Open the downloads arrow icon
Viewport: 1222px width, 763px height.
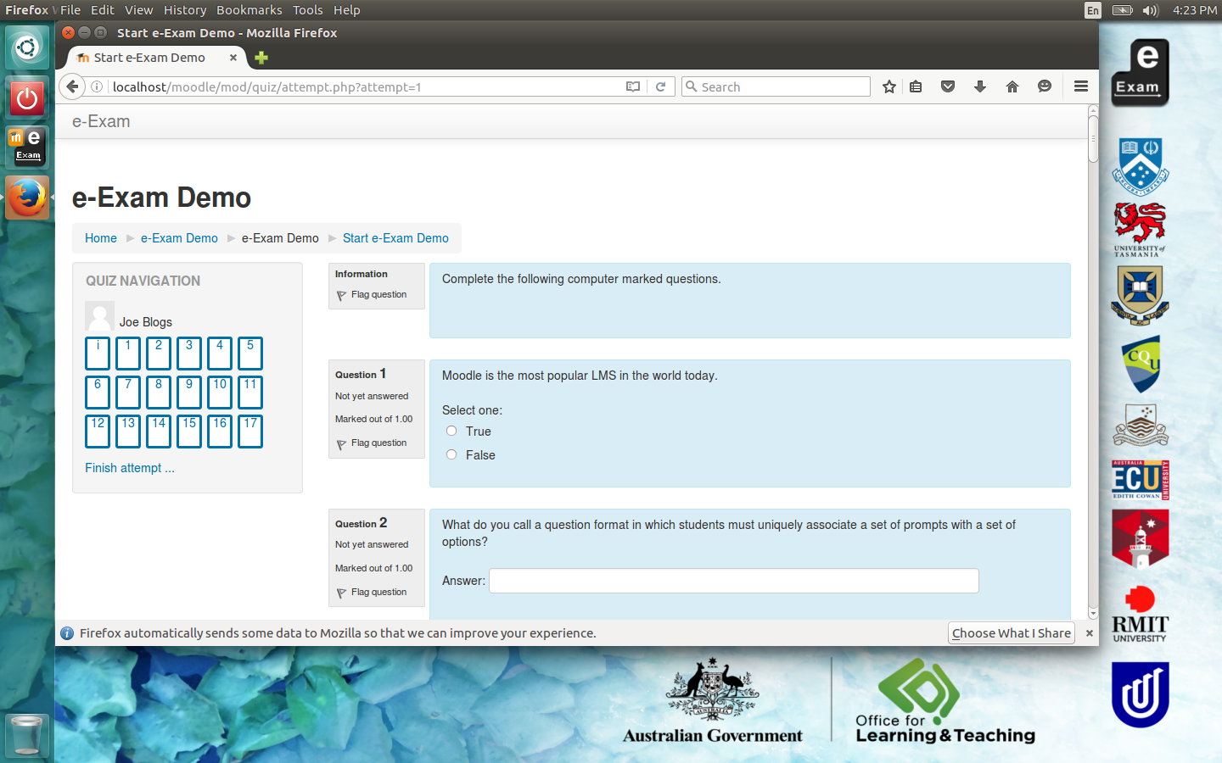980,86
